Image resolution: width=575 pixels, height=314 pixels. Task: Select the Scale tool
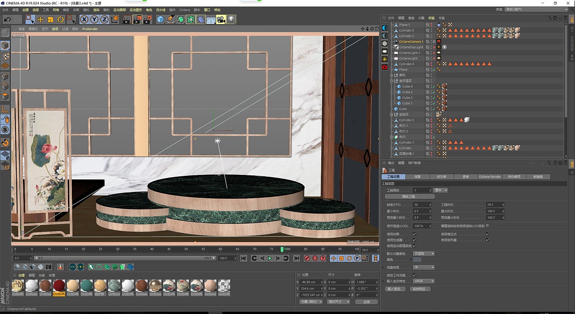(50, 19)
